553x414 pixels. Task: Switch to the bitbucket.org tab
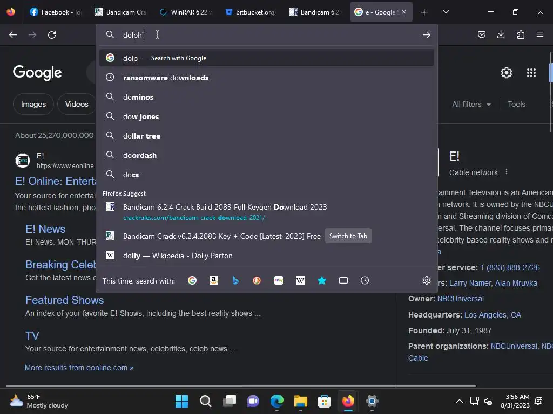(251, 12)
